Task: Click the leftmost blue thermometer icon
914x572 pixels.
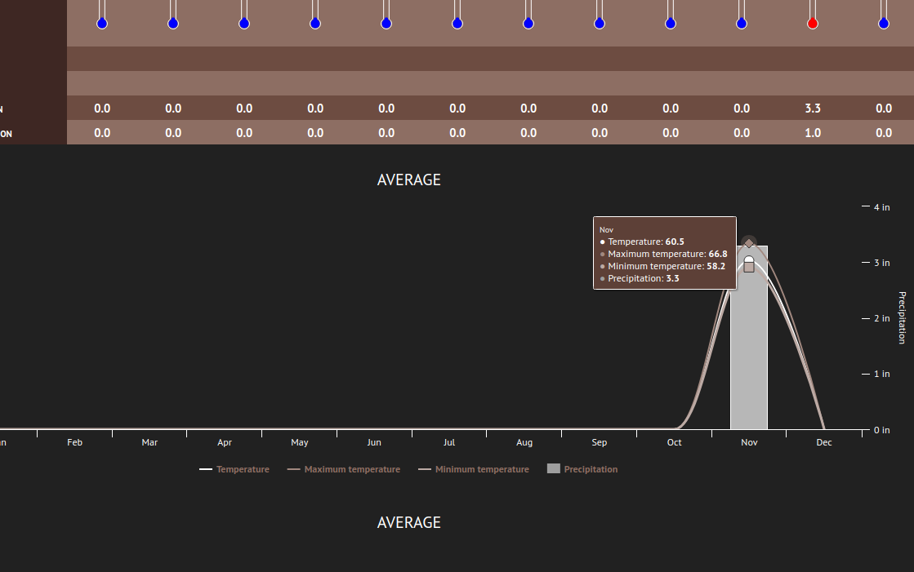Action: (x=102, y=16)
